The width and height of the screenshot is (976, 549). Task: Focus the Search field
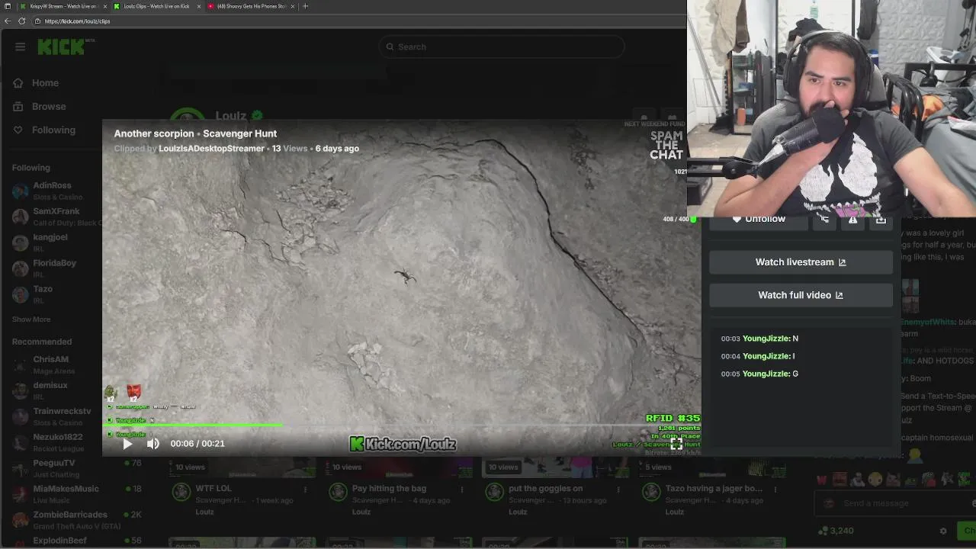[501, 47]
